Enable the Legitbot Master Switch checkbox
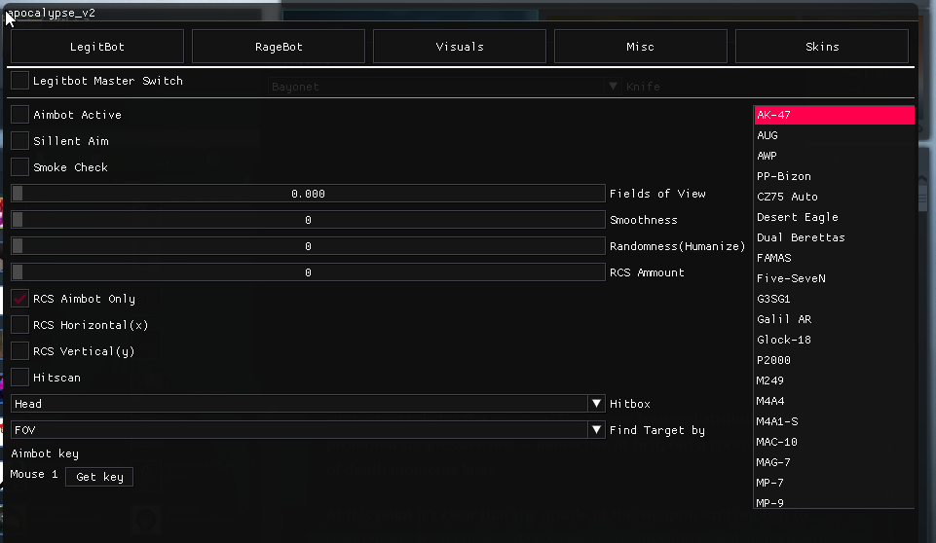The image size is (936, 543). coord(20,81)
